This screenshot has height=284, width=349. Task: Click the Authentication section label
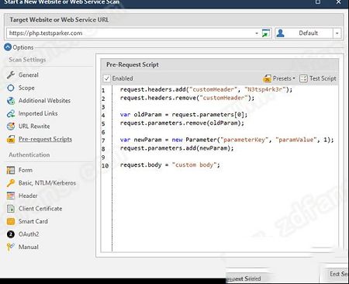click(29, 155)
